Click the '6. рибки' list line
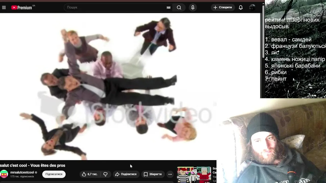This screenshot has height=183, width=326. coord(276,72)
